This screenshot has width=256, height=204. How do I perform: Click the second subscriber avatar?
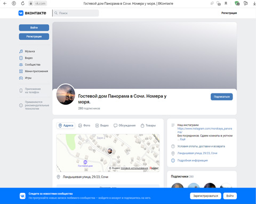194,185
